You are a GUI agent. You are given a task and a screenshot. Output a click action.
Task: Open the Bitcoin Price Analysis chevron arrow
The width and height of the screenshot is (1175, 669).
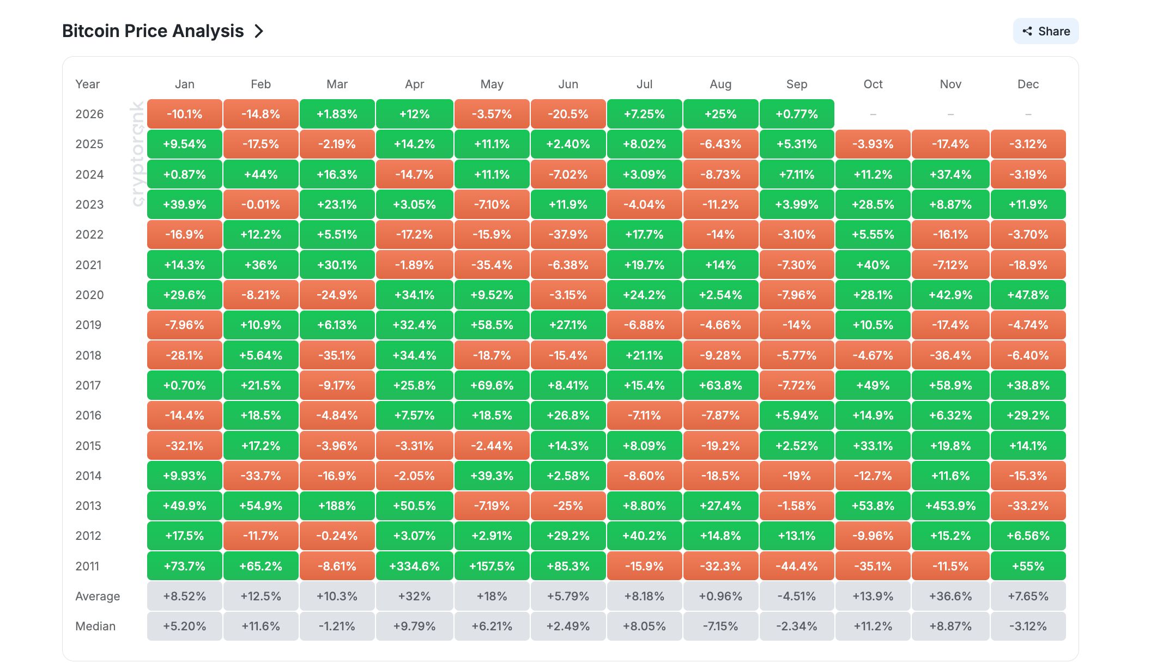(x=259, y=31)
